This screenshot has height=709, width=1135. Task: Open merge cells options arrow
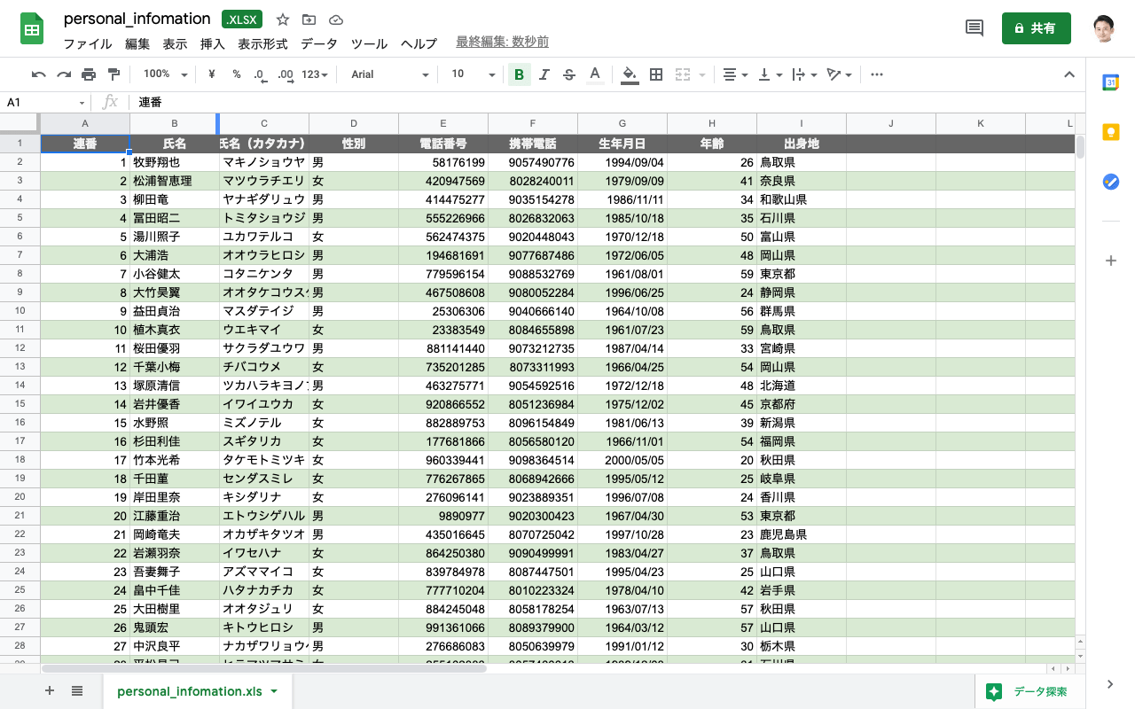tap(702, 74)
